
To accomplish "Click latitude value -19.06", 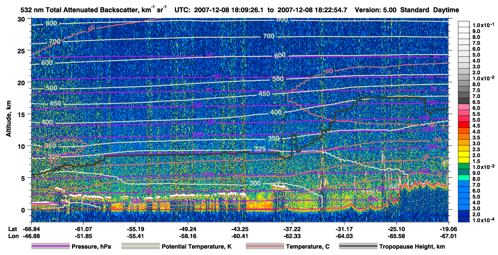I will click(x=449, y=229).
